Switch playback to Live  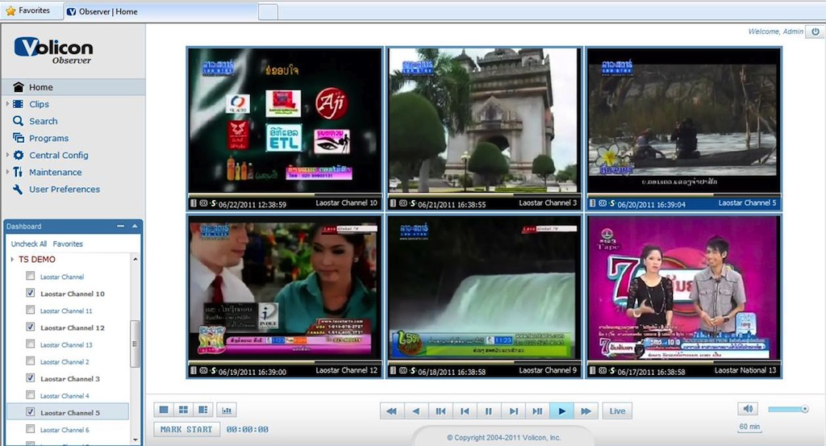(x=617, y=411)
